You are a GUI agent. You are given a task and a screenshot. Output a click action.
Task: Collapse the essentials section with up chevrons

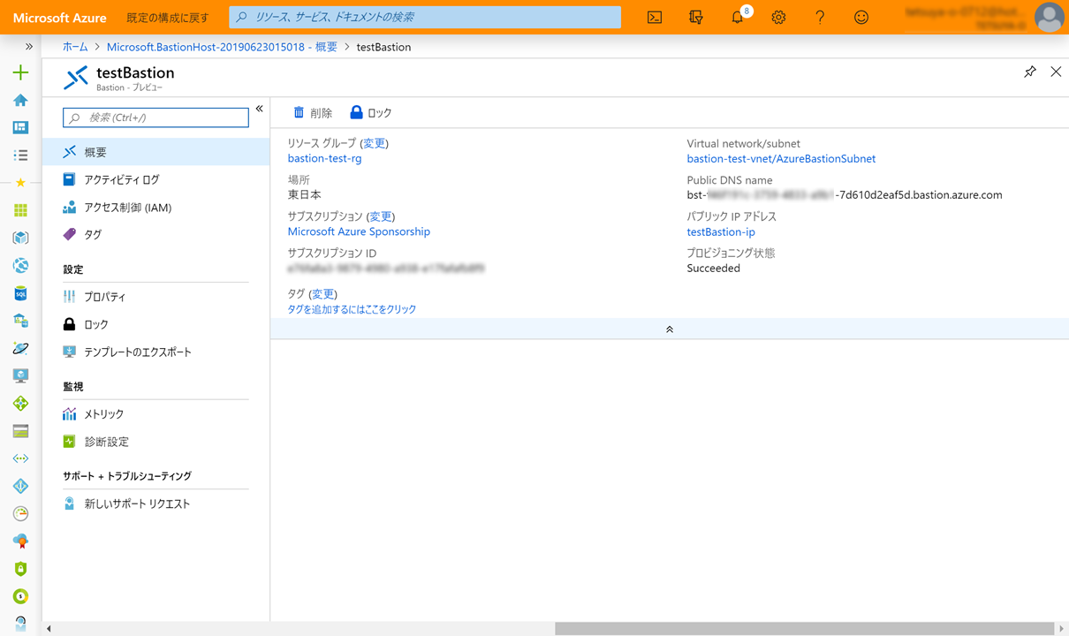(670, 329)
